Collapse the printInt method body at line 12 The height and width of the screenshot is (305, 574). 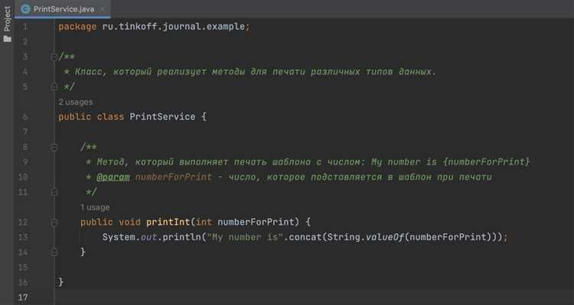point(54,222)
